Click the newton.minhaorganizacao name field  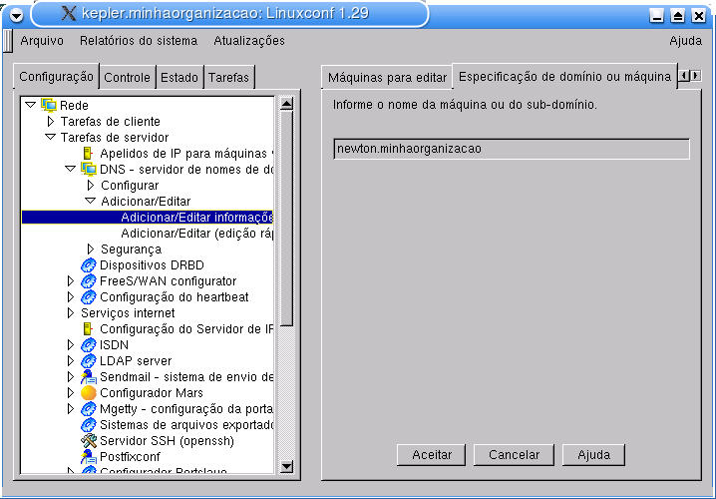pos(512,149)
